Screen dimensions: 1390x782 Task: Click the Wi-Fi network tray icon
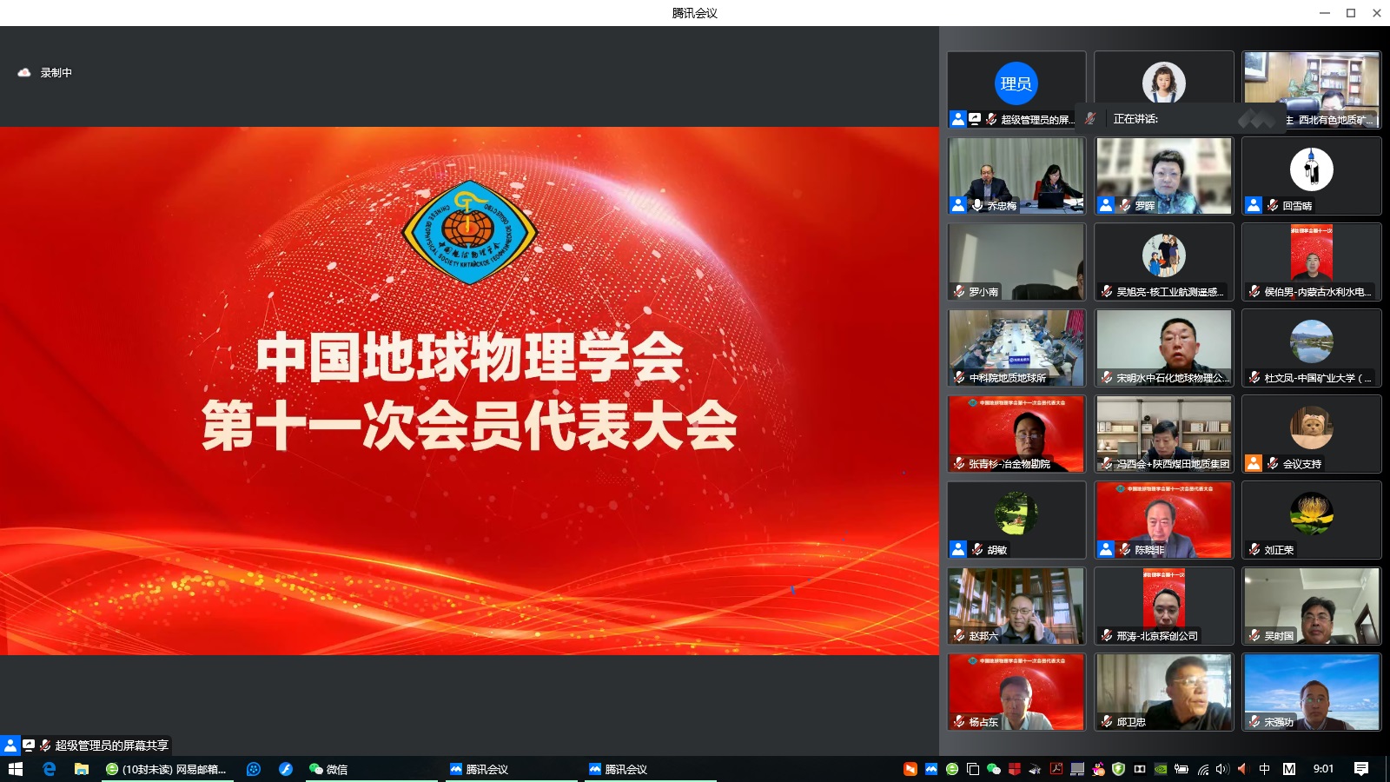point(1202,769)
